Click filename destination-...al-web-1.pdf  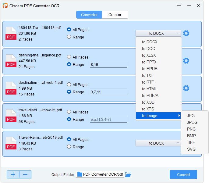[x=41, y=83]
